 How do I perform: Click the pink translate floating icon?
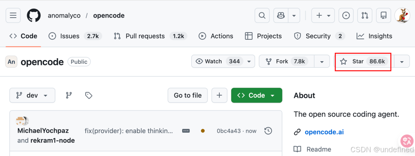[407, 141]
